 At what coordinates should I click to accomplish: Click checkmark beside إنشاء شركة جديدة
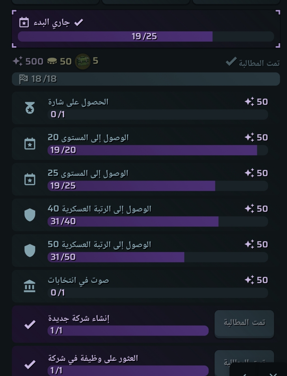pyautogui.click(x=30, y=324)
